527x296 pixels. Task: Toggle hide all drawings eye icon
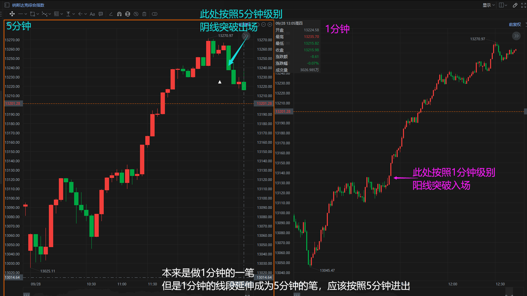pyautogui.click(x=136, y=14)
